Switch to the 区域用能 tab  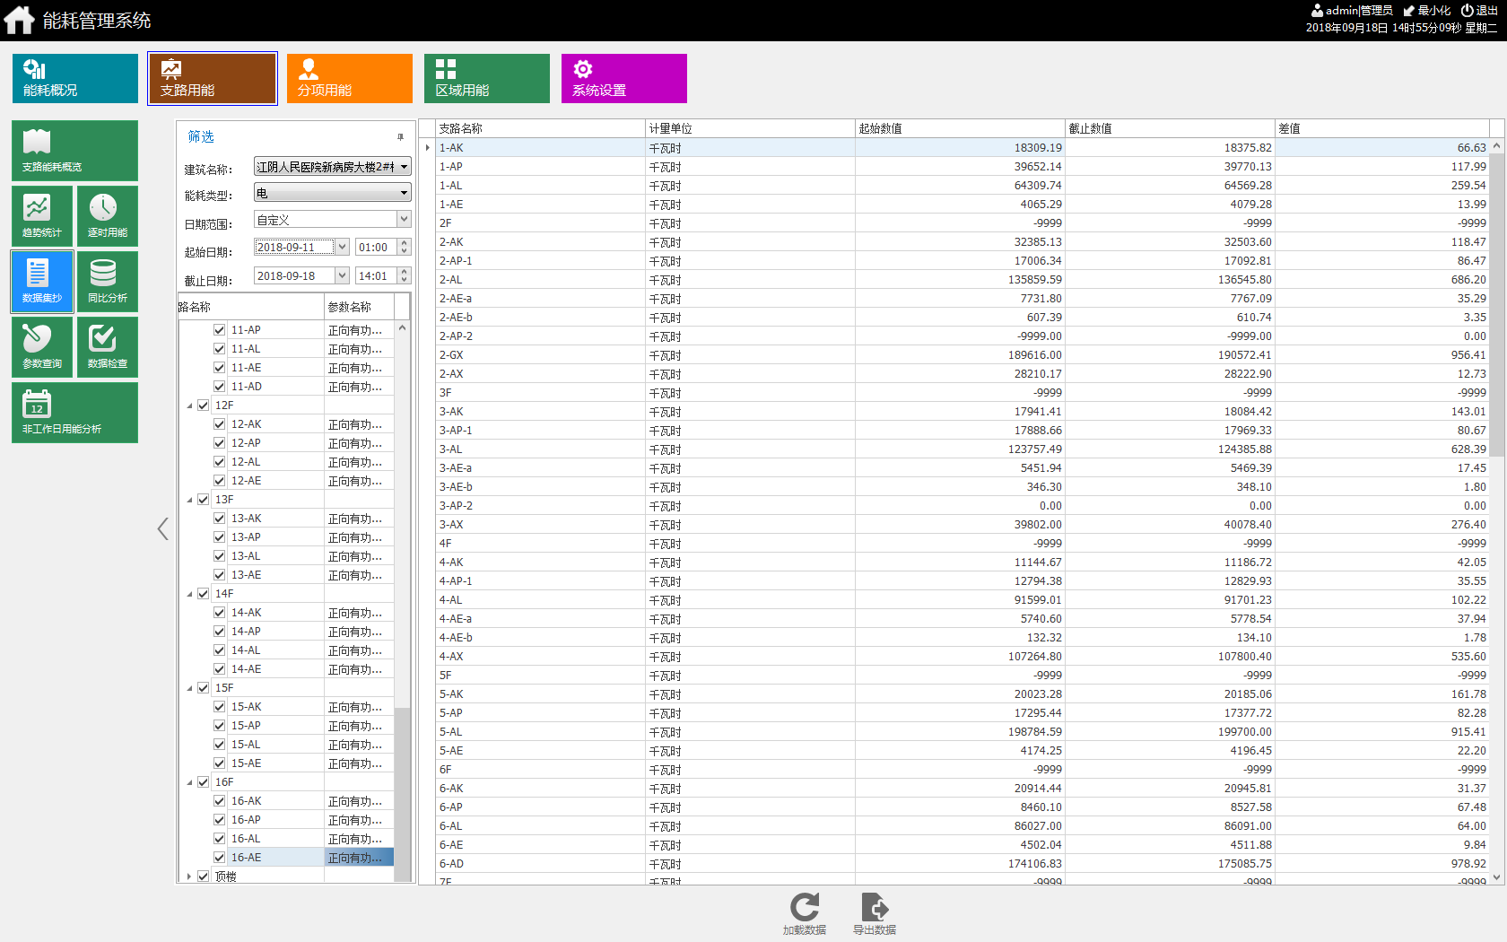(x=486, y=79)
